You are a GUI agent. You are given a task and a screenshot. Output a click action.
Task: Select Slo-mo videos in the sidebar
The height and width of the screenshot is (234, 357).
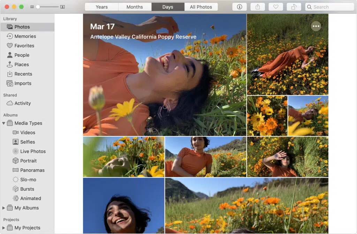pyautogui.click(x=25, y=179)
